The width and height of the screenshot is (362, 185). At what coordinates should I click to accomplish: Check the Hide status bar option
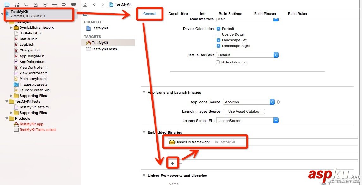[218, 62]
